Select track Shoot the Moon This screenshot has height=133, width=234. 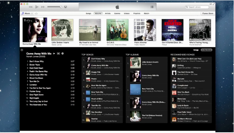(50, 78)
